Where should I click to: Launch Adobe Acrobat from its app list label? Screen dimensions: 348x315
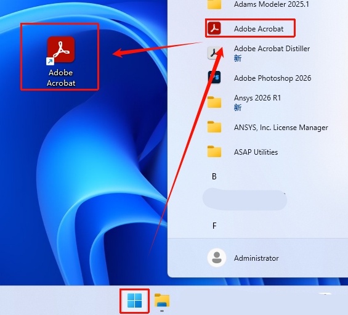tap(259, 28)
